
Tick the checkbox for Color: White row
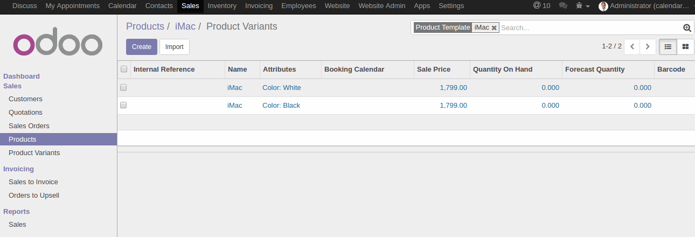pos(123,87)
